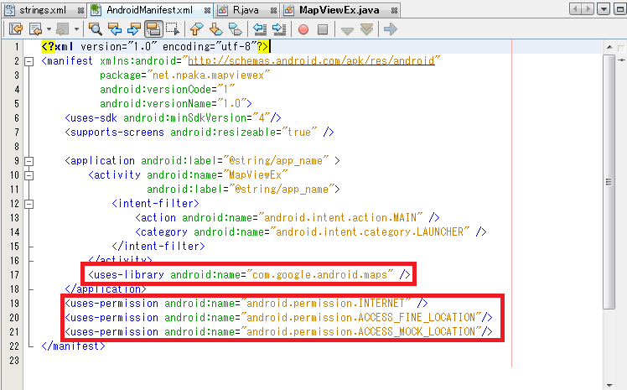627x390 pixels.
Task: Click the supports-screens resizeable line
Action: tap(199, 132)
